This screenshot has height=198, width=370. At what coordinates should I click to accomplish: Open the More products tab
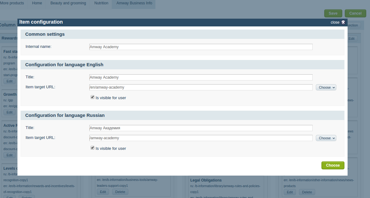pyautogui.click(x=12, y=3)
